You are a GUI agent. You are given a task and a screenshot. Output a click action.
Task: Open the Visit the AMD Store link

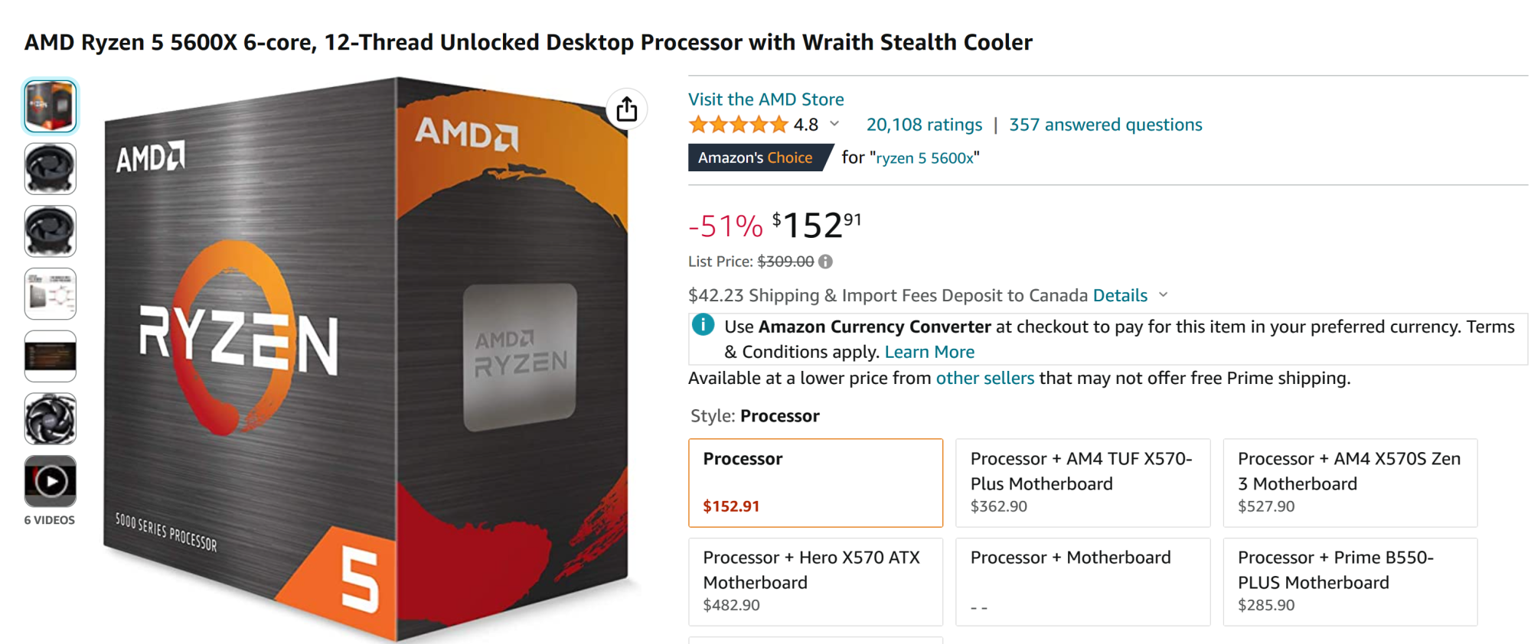[x=765, y=99]
